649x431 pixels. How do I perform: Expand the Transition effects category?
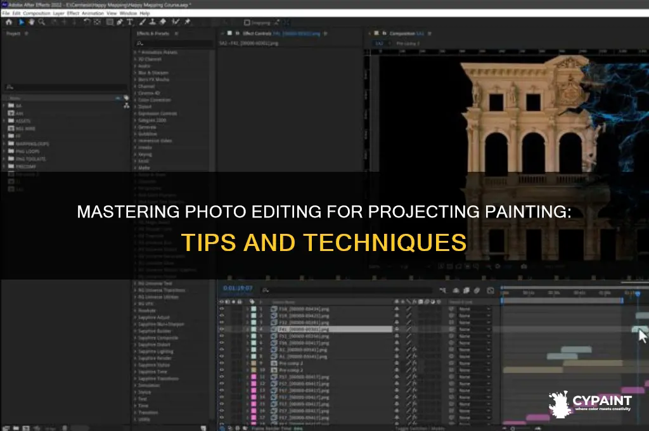click(x=135, y=413)
